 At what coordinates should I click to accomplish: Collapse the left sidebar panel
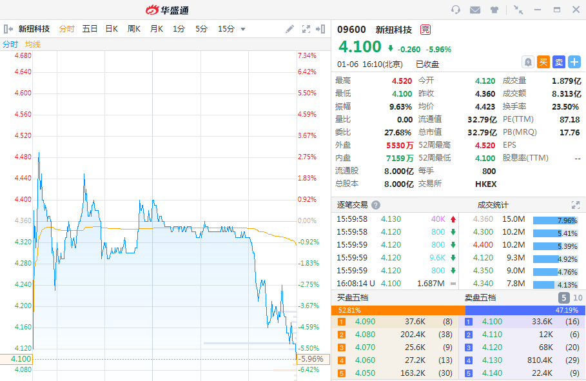coord(8,29)
